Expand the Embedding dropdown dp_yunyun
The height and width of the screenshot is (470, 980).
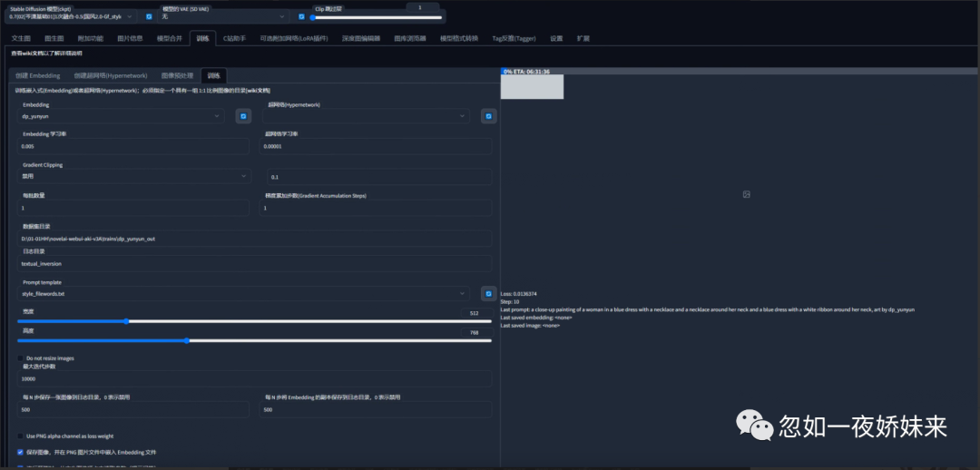121,116
